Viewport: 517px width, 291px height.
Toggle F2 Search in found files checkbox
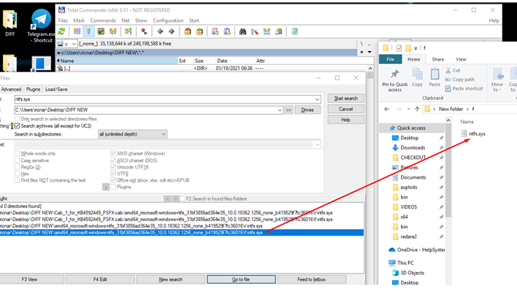[x=183, y=198]
